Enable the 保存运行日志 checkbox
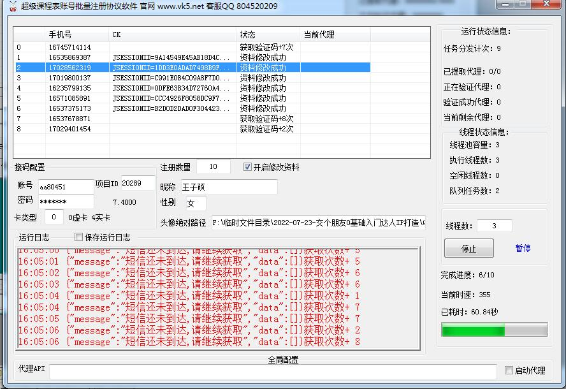The width and height of the screenshot is (566, 389). pos(80,237)
